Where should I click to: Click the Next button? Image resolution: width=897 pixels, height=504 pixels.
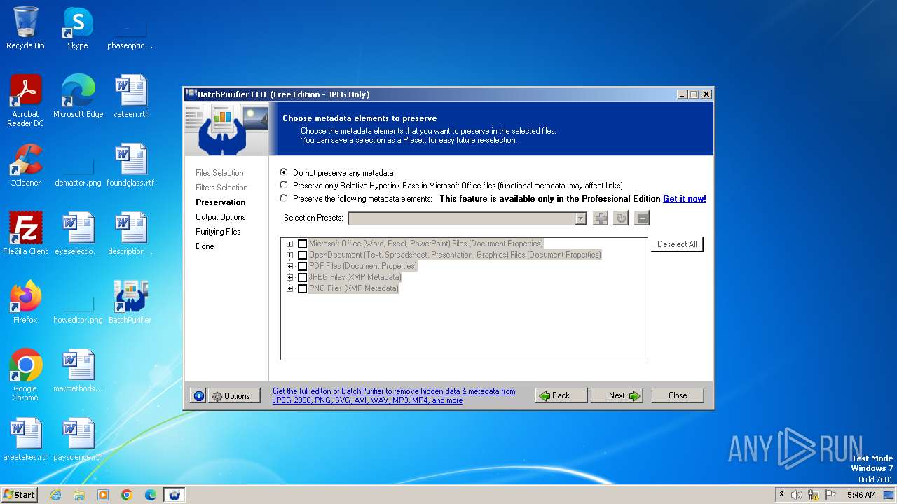click(x=617, y=395)
